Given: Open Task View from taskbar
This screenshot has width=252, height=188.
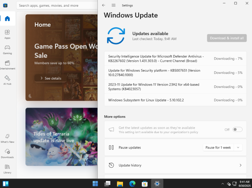Looking at the screenshot, I should (x=108, y=184).
